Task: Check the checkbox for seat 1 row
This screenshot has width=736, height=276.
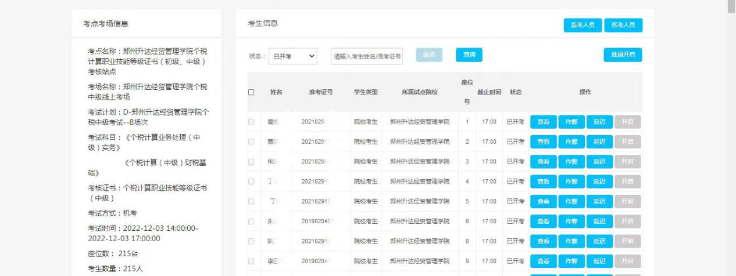Action: coord(251,122)
